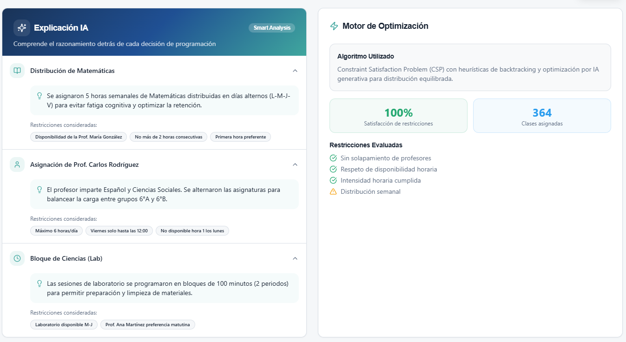Click the 100% Satisfacción de restricciones indicator
Image resolution: width=626 pixels, height=342 pixels.
(398, 116)
